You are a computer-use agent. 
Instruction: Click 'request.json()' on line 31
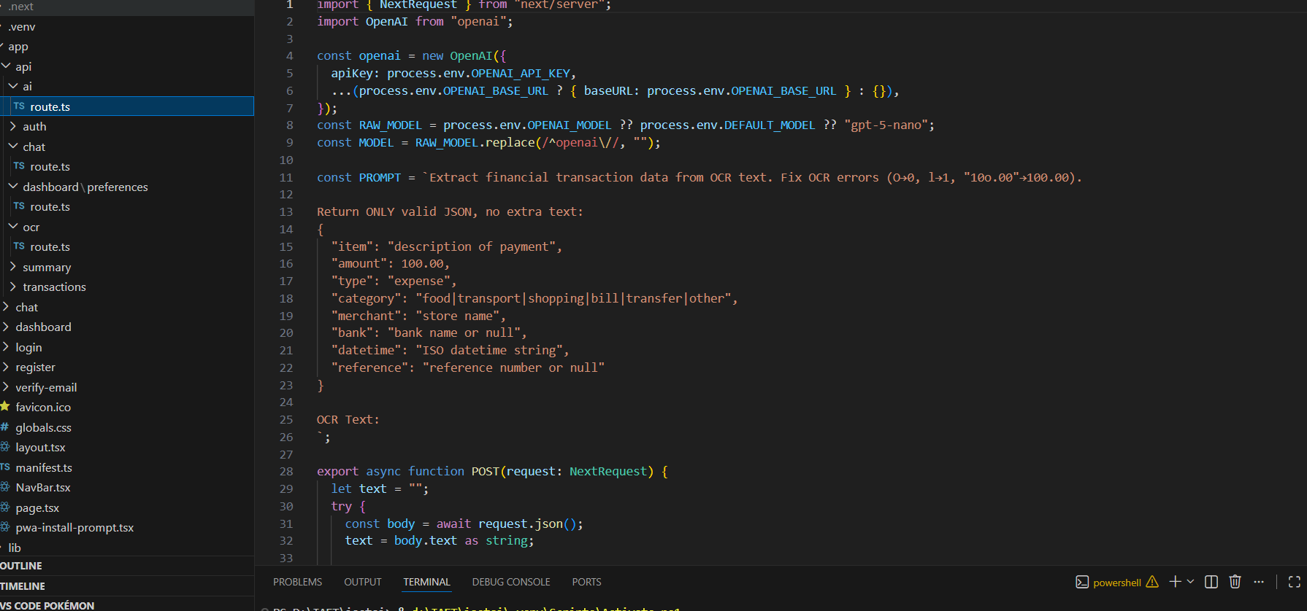pos(527,524)
